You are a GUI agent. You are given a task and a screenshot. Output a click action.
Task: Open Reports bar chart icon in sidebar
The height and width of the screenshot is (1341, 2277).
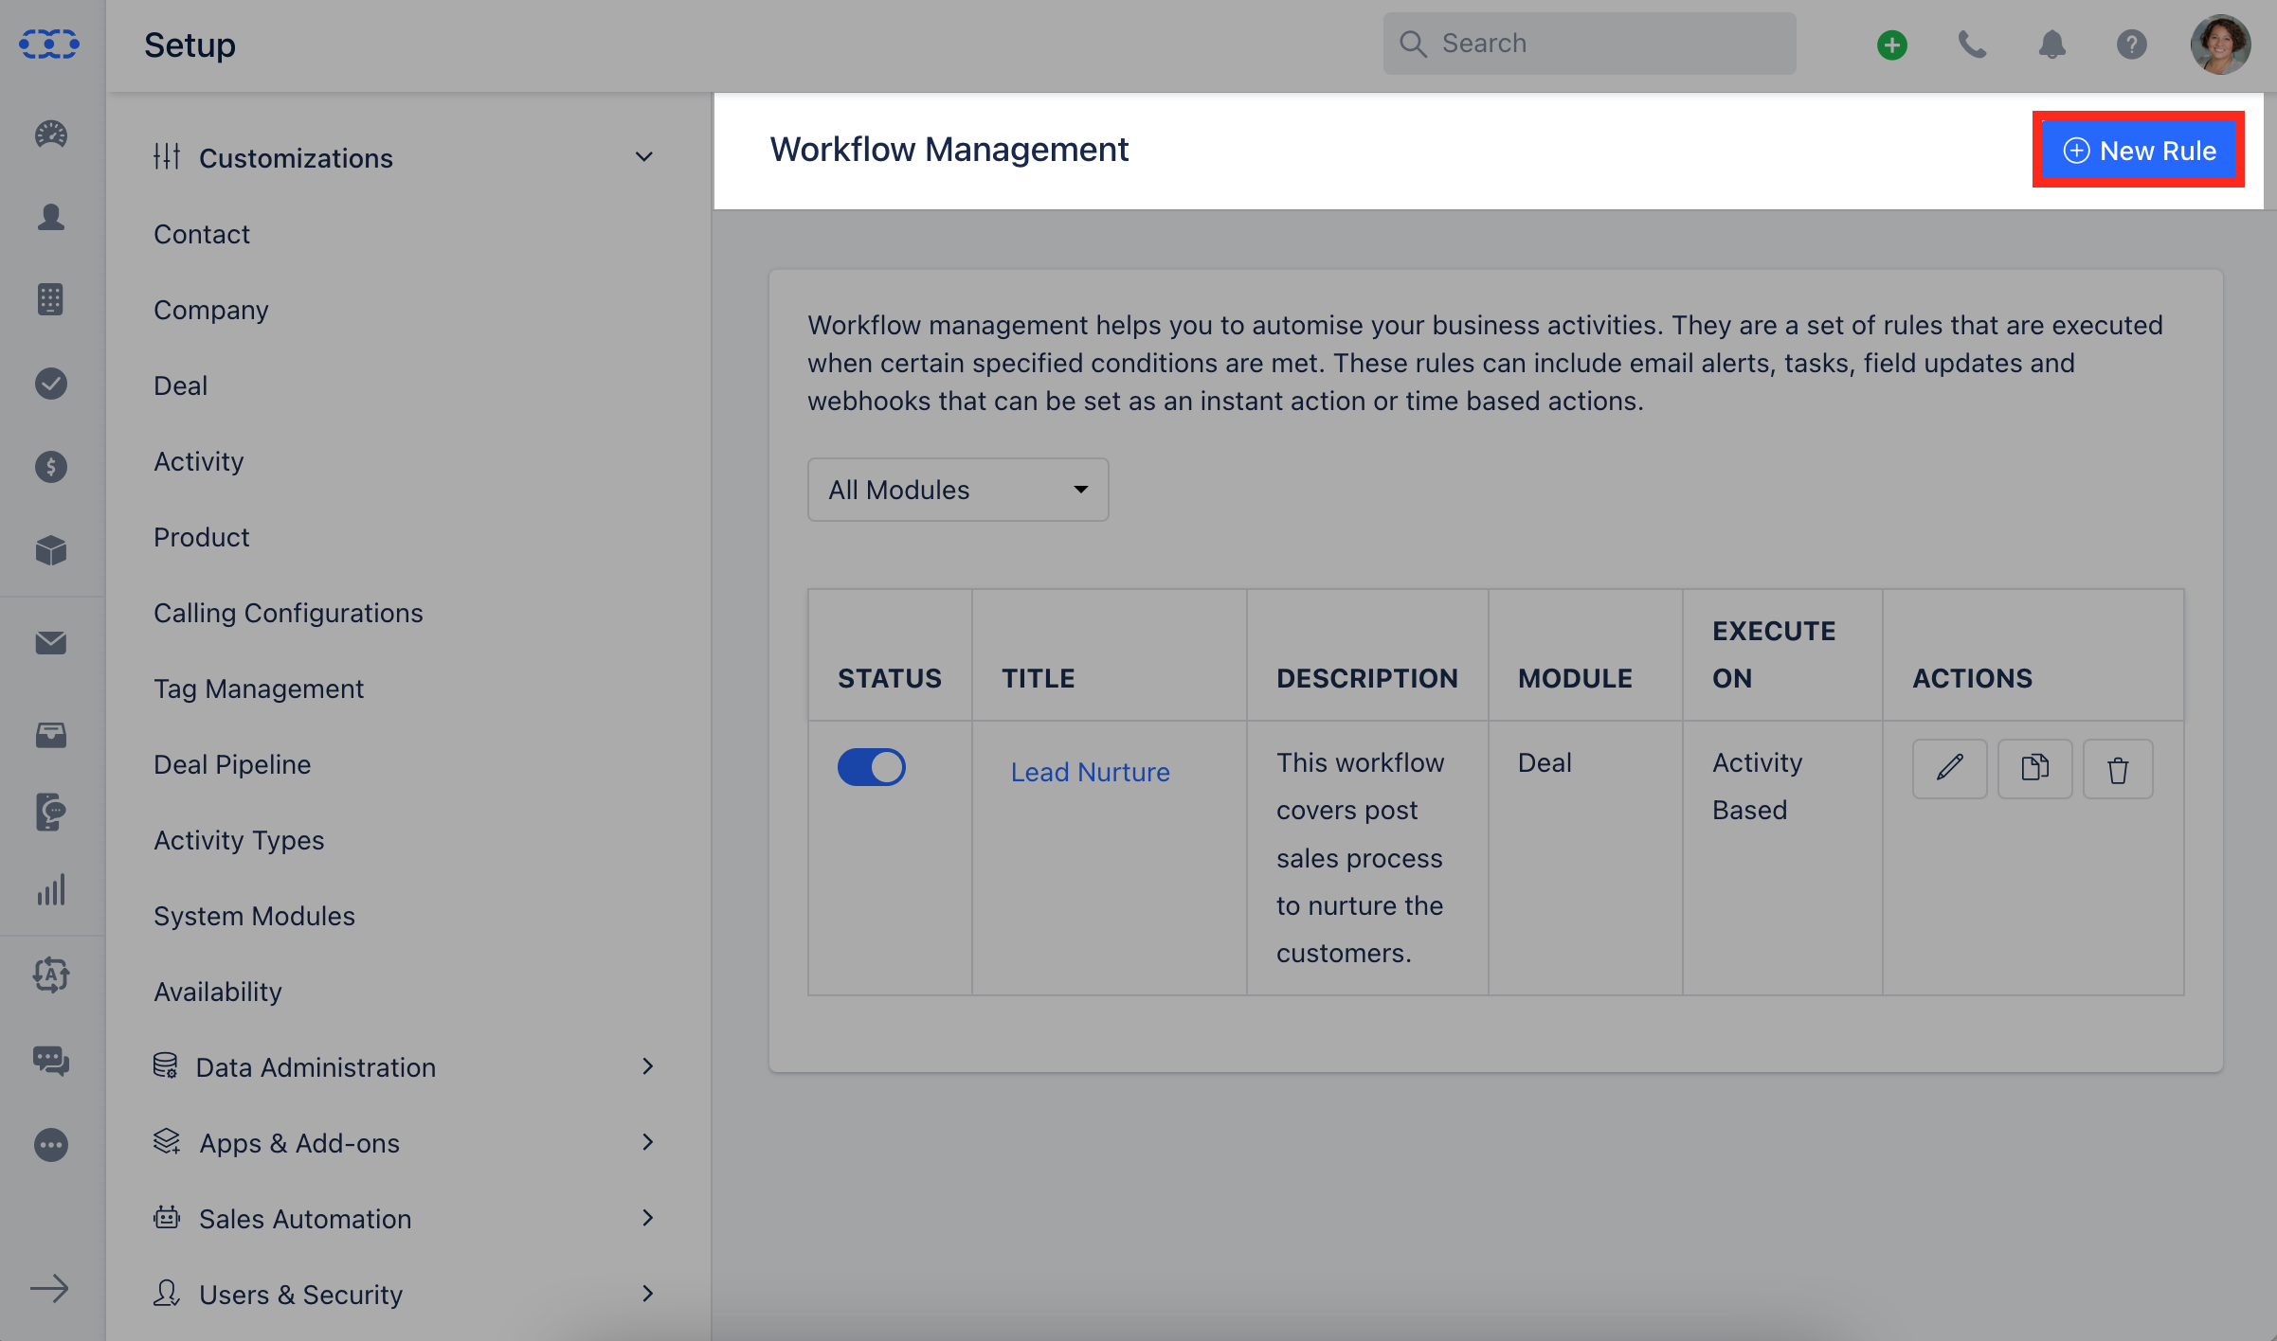point(51,890)
